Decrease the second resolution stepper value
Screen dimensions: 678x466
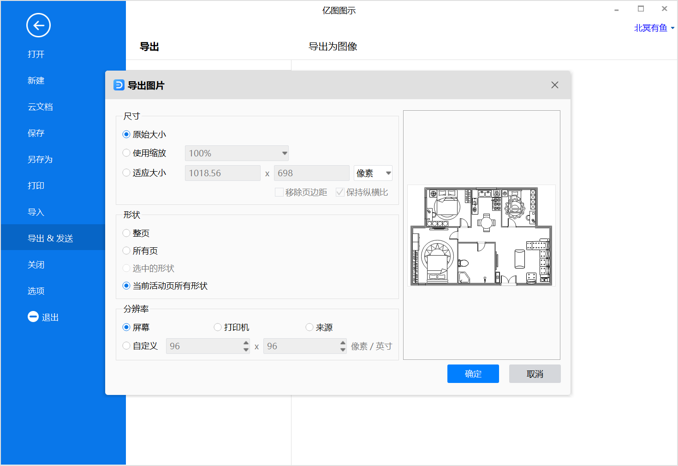tap(343, 350)
